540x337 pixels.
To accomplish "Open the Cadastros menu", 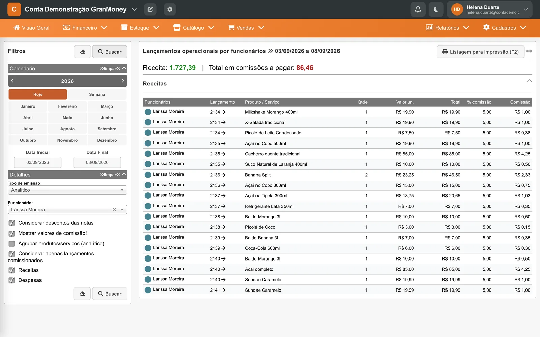I will (505, 28).
